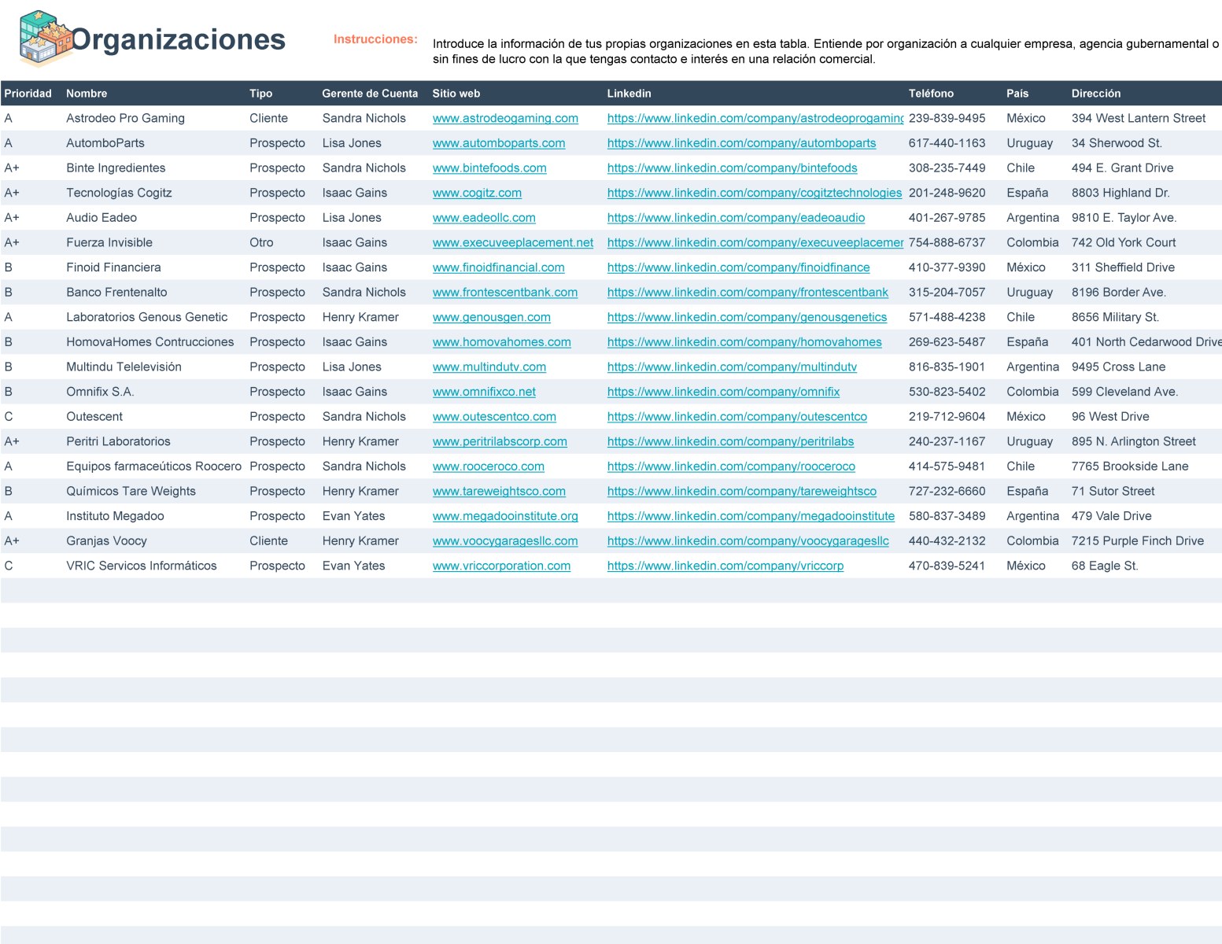Viewport: 1222px width, 944px height.
Task: Open www.cogitz.com website link
Action: [x=477, y=193]
